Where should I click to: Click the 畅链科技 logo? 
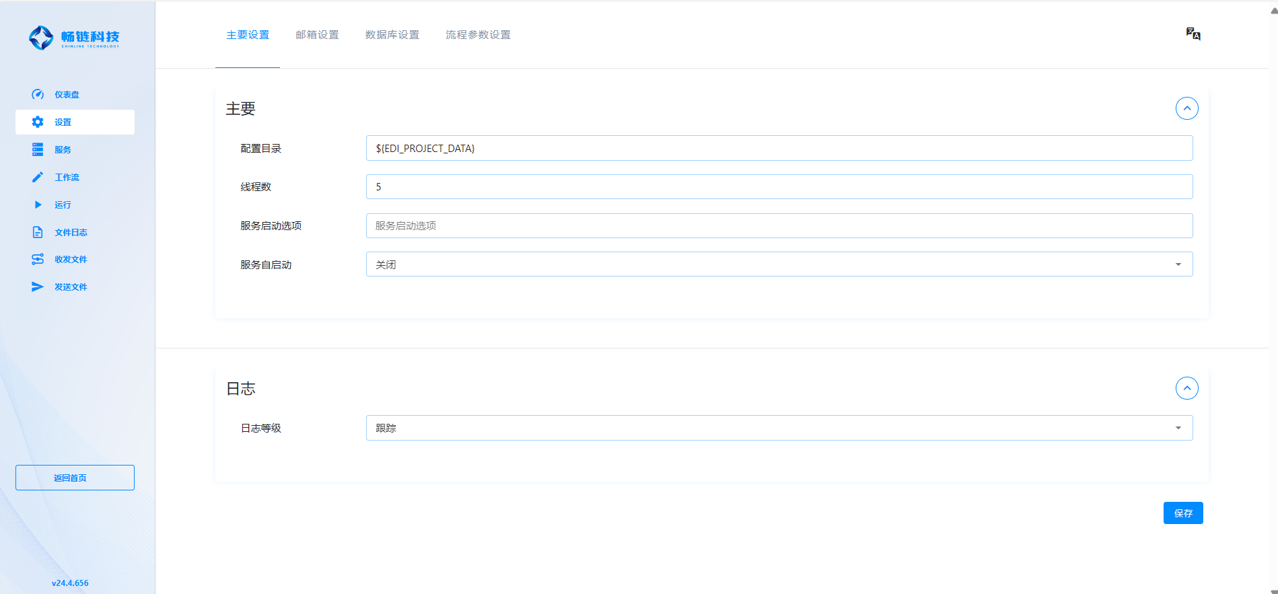pos(74,38)
